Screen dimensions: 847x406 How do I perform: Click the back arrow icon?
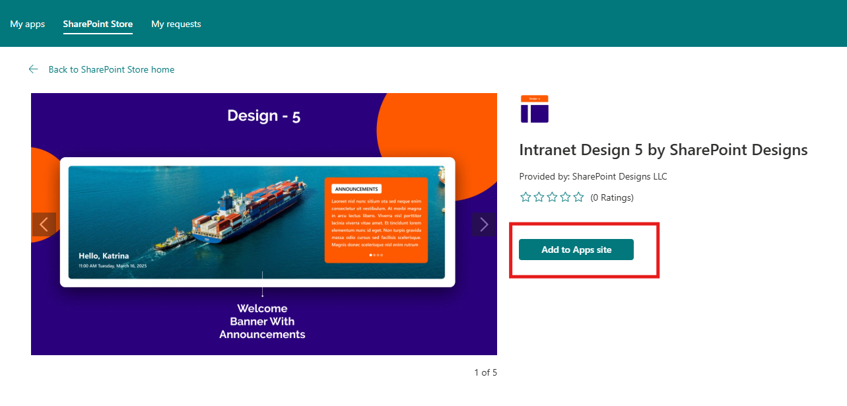(x=34, y=69)
